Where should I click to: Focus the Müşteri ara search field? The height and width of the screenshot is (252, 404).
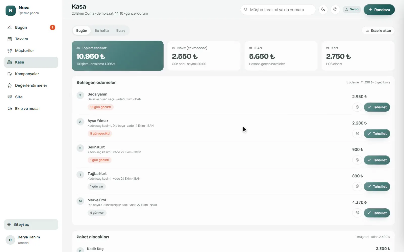pos(278,10)
